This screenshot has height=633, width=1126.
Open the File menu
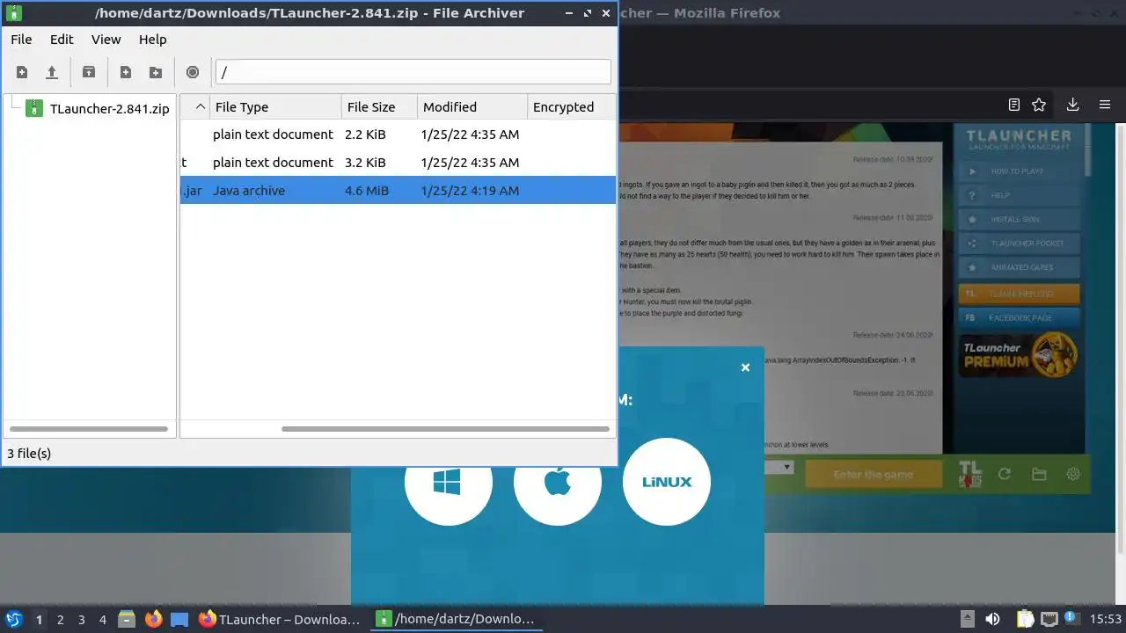coord(21,40)
